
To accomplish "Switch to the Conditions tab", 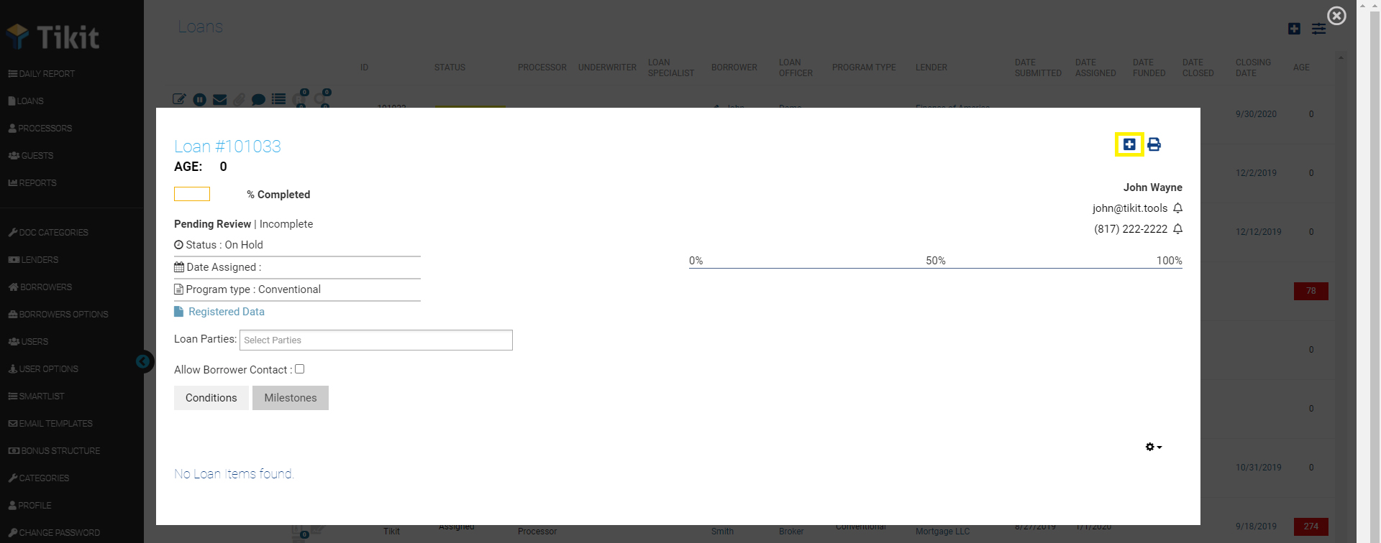I will point(211,398).
